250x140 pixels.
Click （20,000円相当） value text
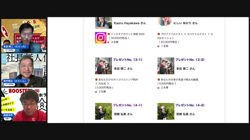(x=169, y=42)
